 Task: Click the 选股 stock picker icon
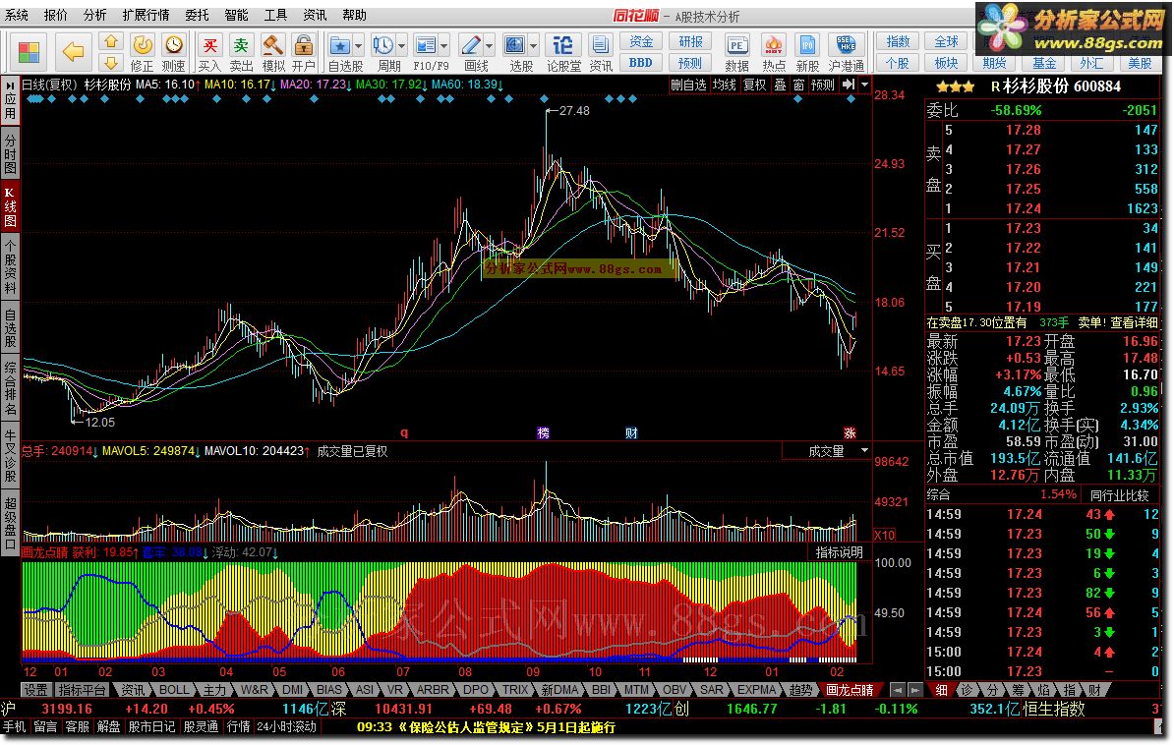tap(515, 45)
